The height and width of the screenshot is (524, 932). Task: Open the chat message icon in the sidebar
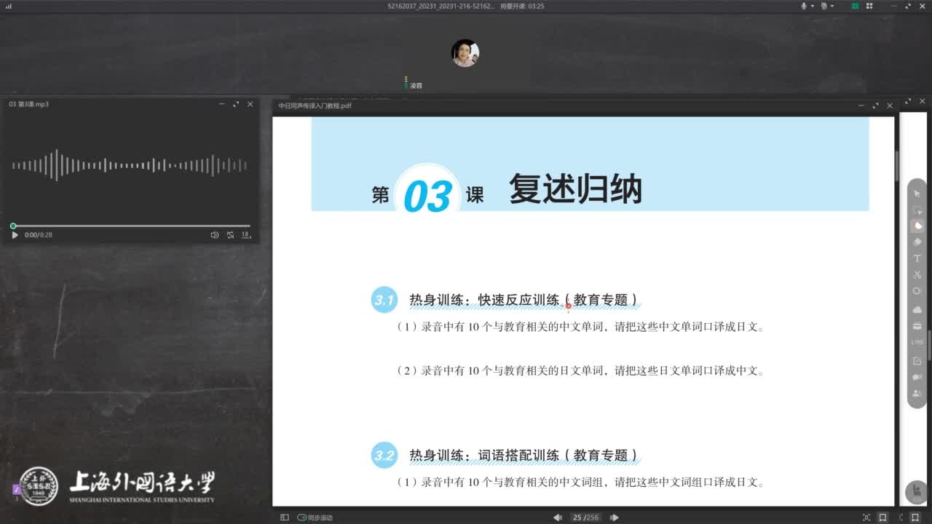click(x=917, y=377)
